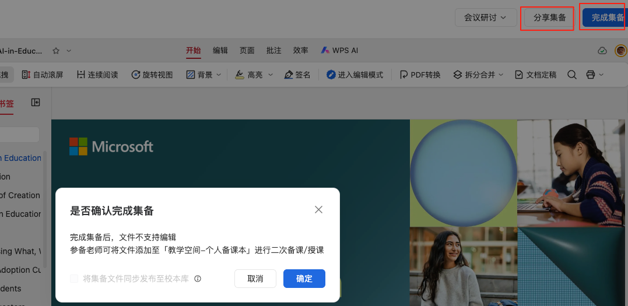The width and height of the screenshot is (628, 306).
Task: Enable 自动滚屏 auto scroll
Action: pos(42,75)
